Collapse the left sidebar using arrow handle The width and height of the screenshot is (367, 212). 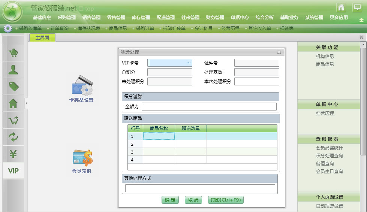26,103
